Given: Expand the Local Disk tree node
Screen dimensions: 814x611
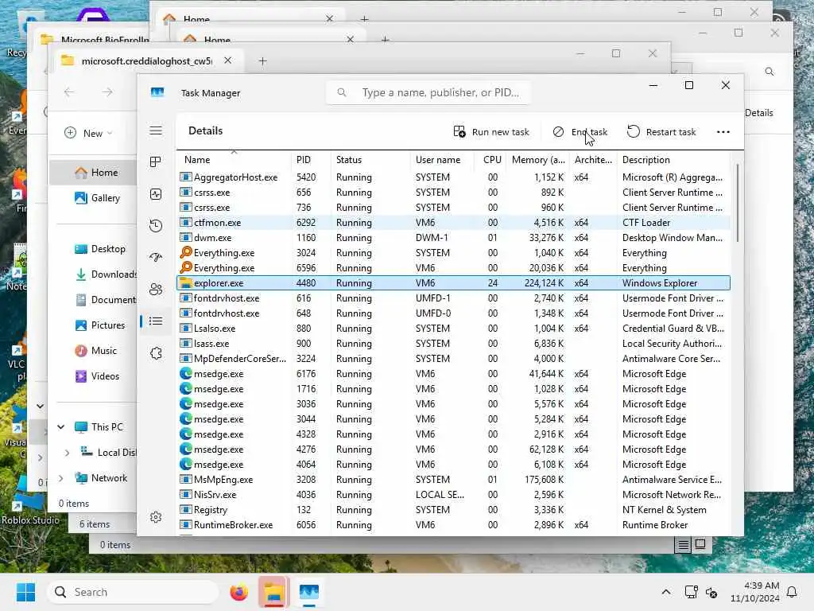Looking at the screenshot, I should (67, 453).
